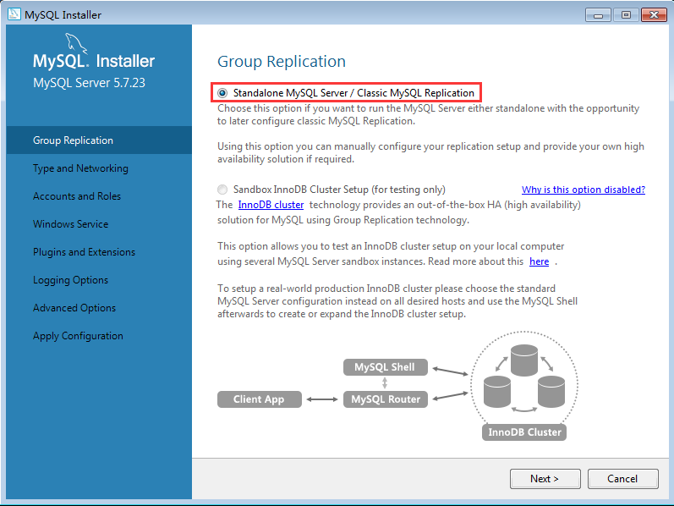The height and width of the screenshot is (506, 674).
Task: Follow the InnoDB cluster hyperlink
Action: (271, 205)
